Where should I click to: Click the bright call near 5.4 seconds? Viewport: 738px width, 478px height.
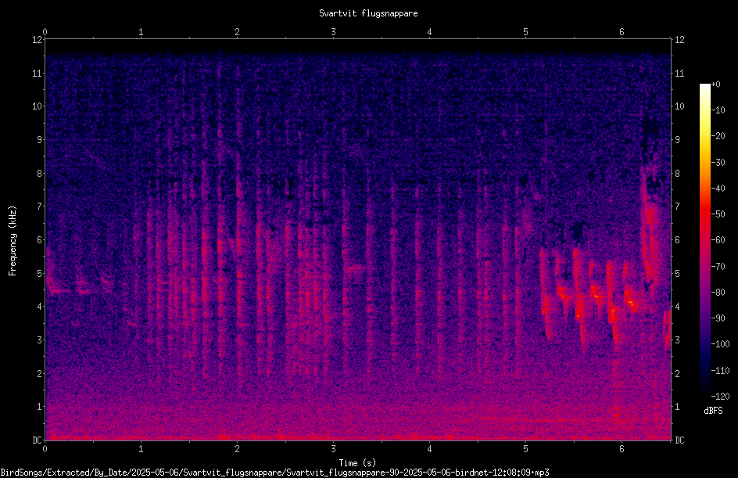tap(562, 293)
